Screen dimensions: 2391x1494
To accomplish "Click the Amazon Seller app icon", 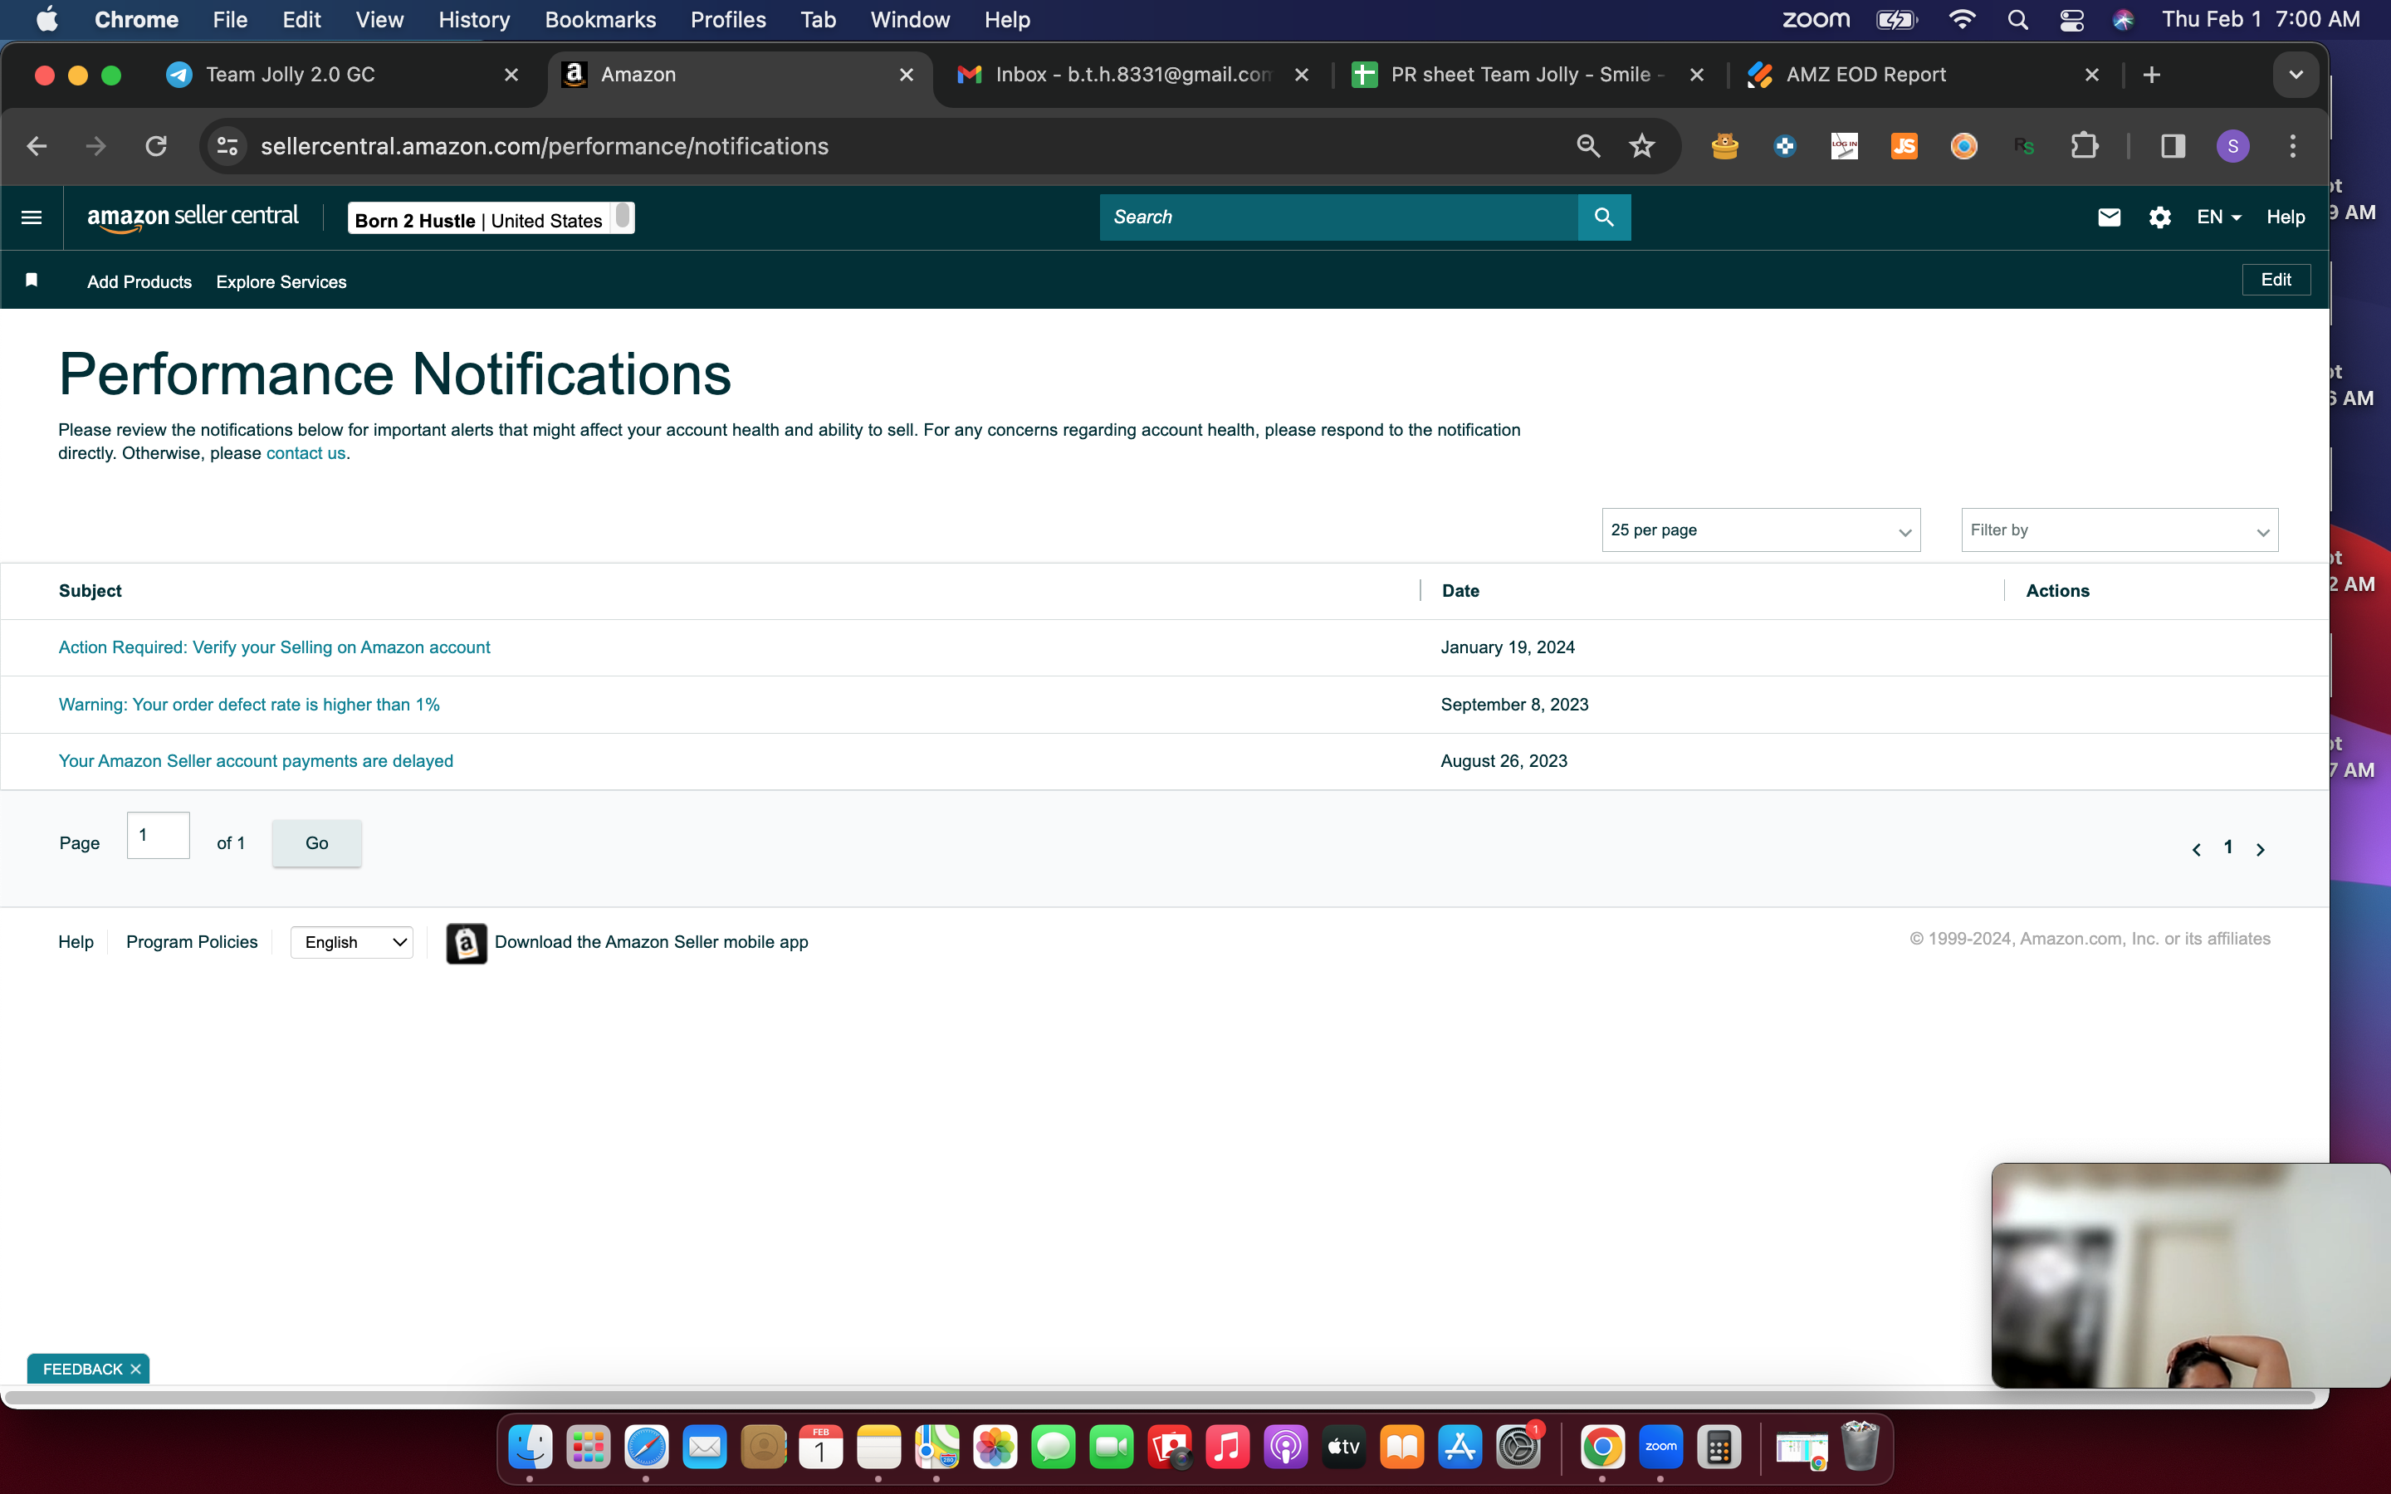I will coord(467,943).
